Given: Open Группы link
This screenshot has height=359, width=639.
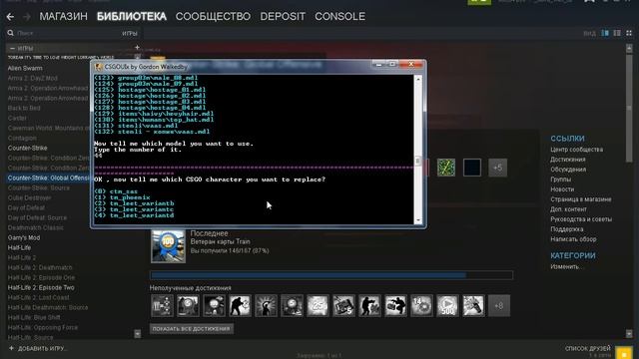Looking at the screenshot, I should point(560,179).
